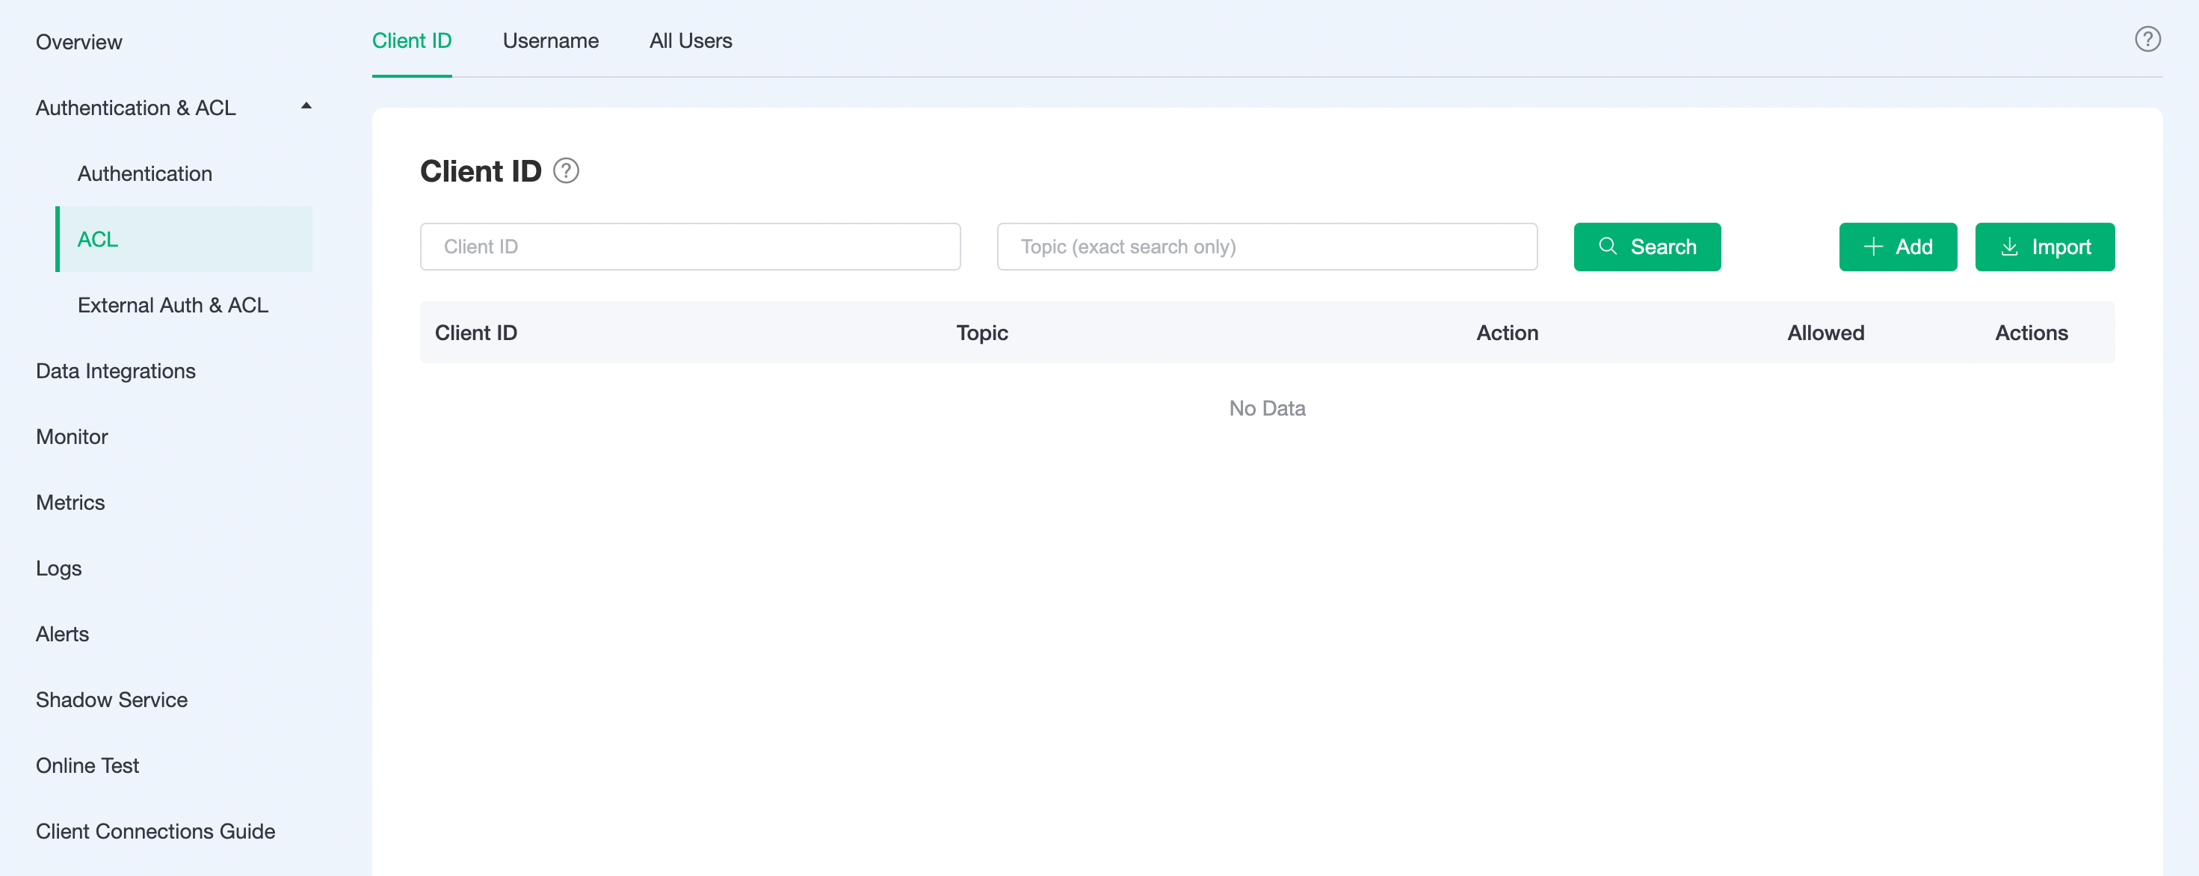This screenshot has height=876, width=2199.
Task: Open Shadow Service in sidebar
Action: [x=111, y=700]
